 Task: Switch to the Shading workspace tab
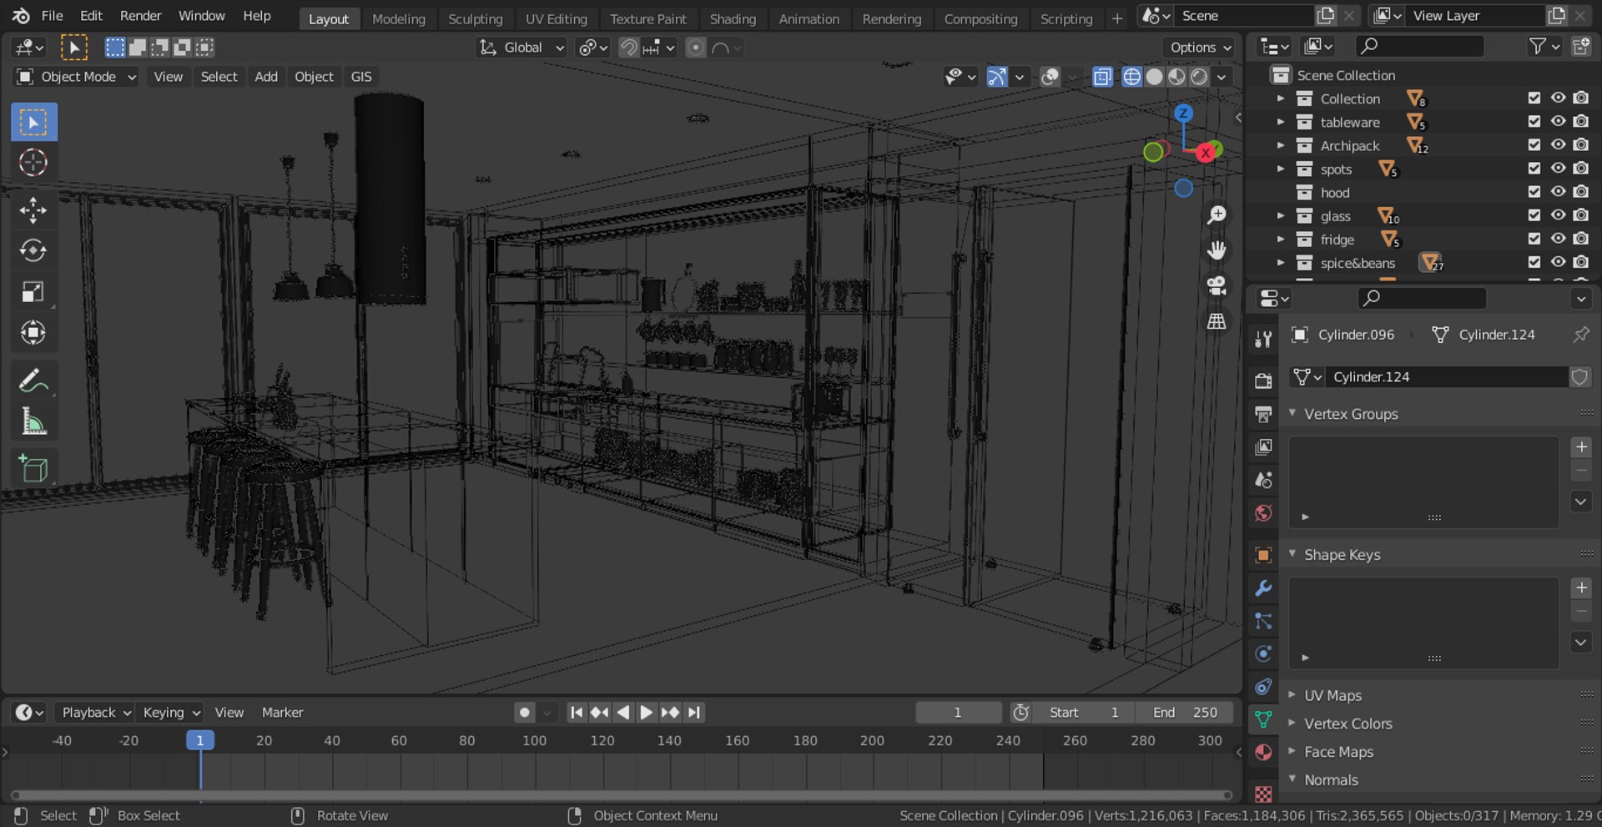pyautogui.click(x=732, y=18)
